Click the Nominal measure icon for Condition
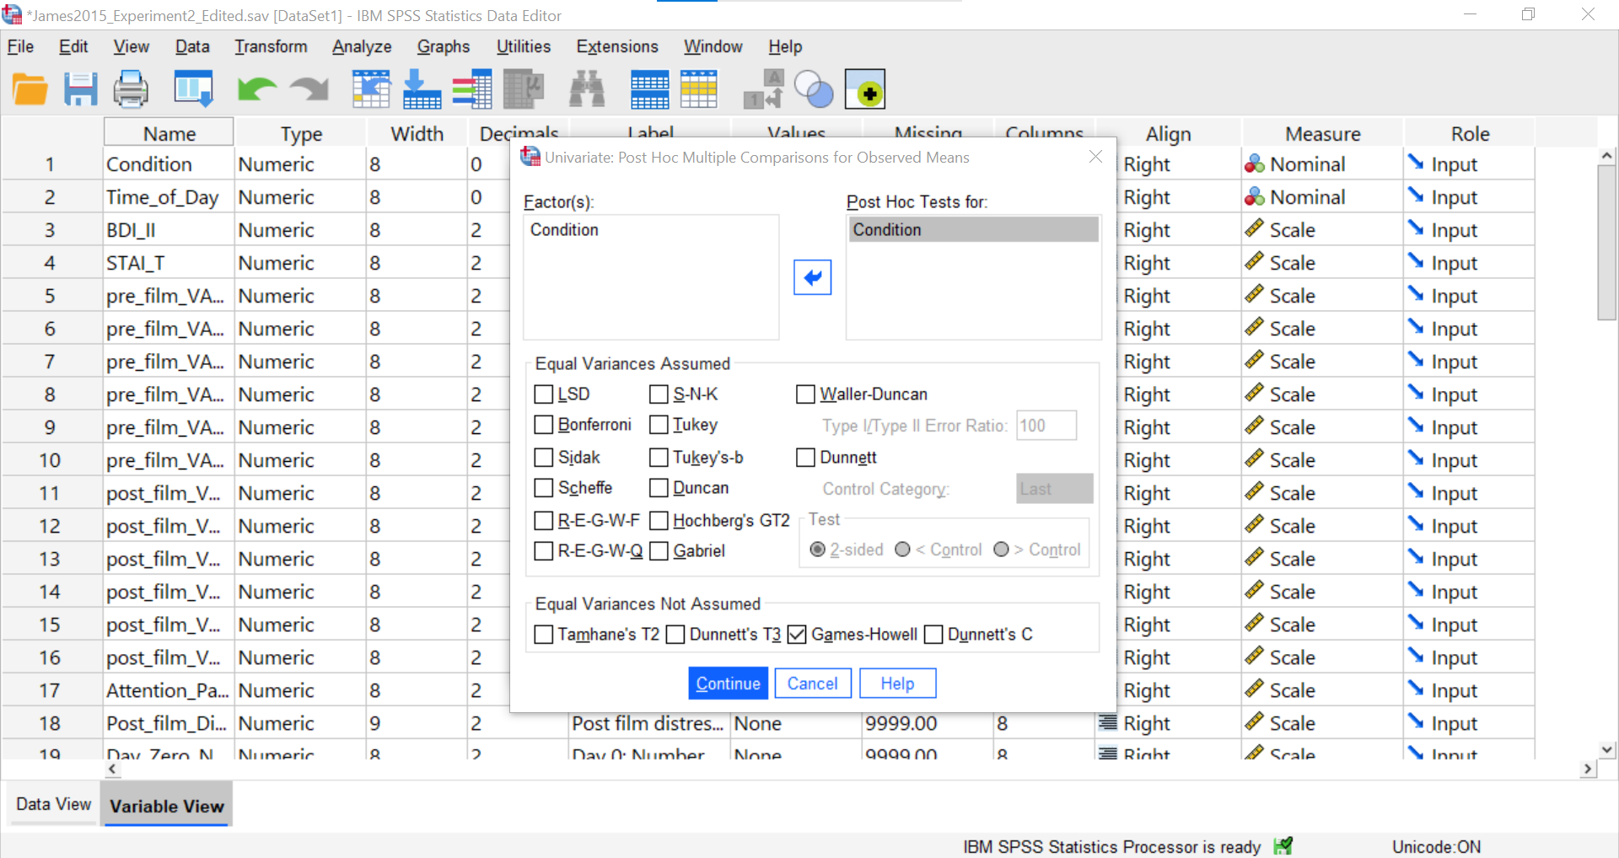Viewport: 1619px width, 858px height. pyautogui.click(x=1255, y=164)
